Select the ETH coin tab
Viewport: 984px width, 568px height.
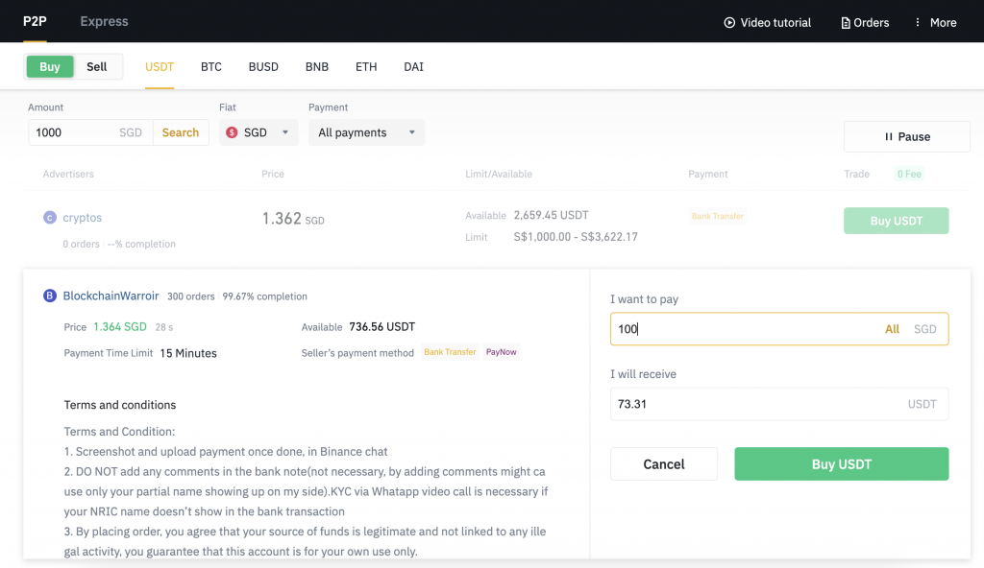coord(366,66)
